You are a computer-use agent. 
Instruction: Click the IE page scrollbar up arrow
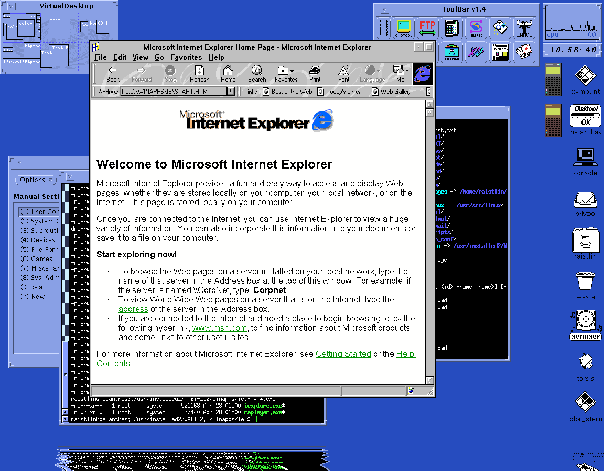[x=429, y=104]
